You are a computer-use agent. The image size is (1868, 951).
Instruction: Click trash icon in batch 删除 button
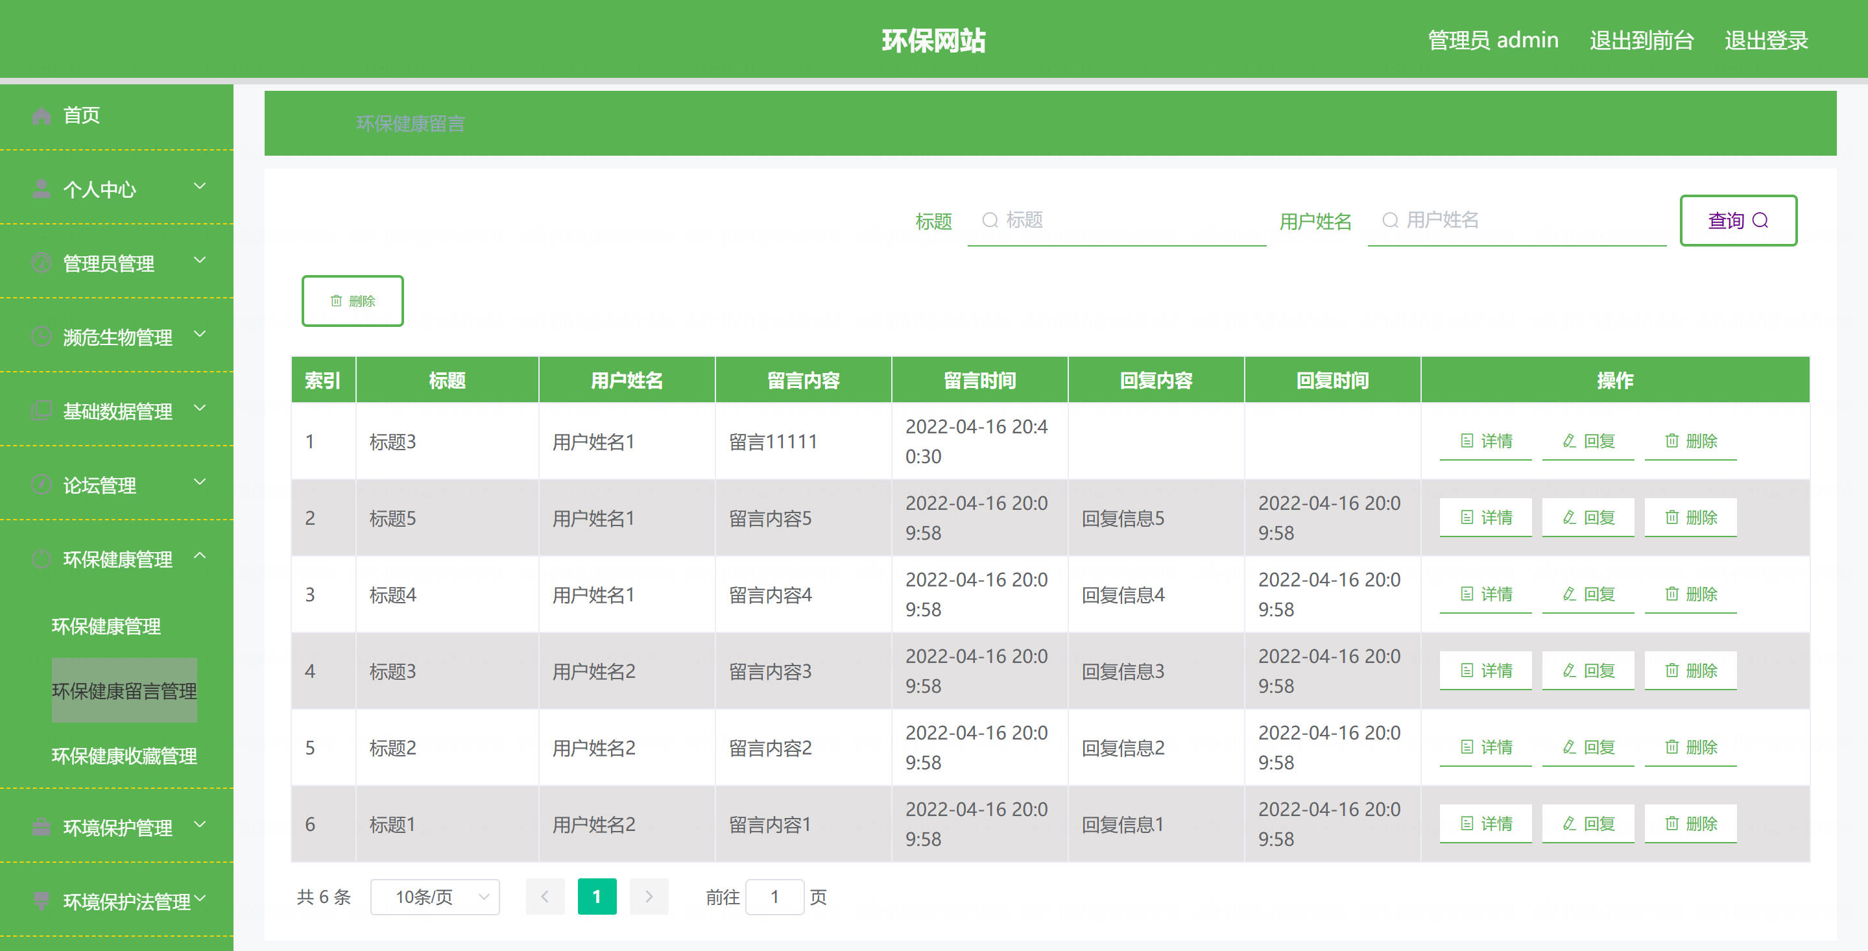[x=337, y=300]
